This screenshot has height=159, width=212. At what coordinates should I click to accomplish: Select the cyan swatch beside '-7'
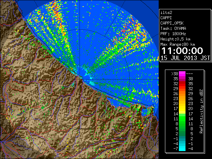pyautogui.click(x=182, y=149)
